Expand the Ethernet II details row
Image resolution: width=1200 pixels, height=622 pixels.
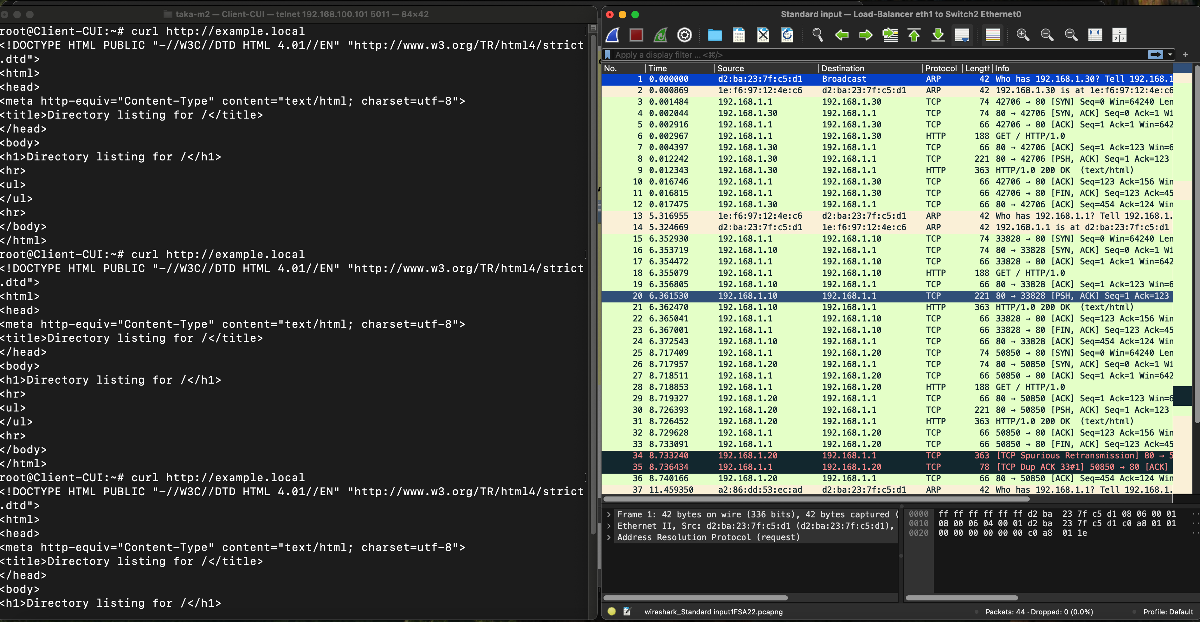point(609,526)
